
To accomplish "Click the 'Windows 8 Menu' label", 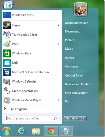I will tap(23, 15).
